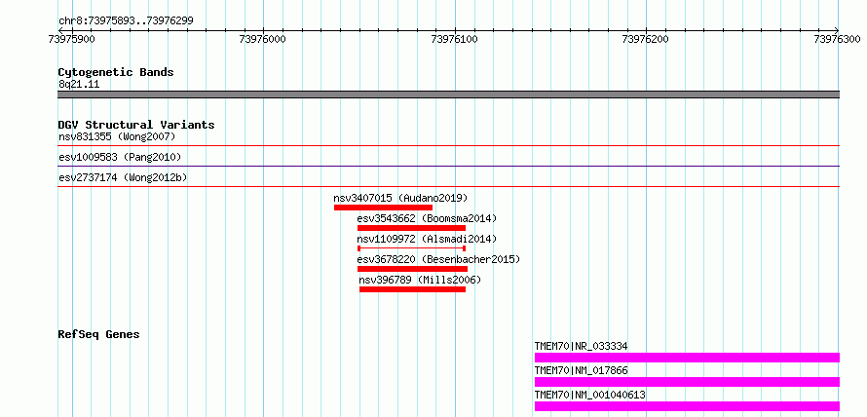Click ruler position 73976300
867x417 pixels.
(x=838, y=39)
